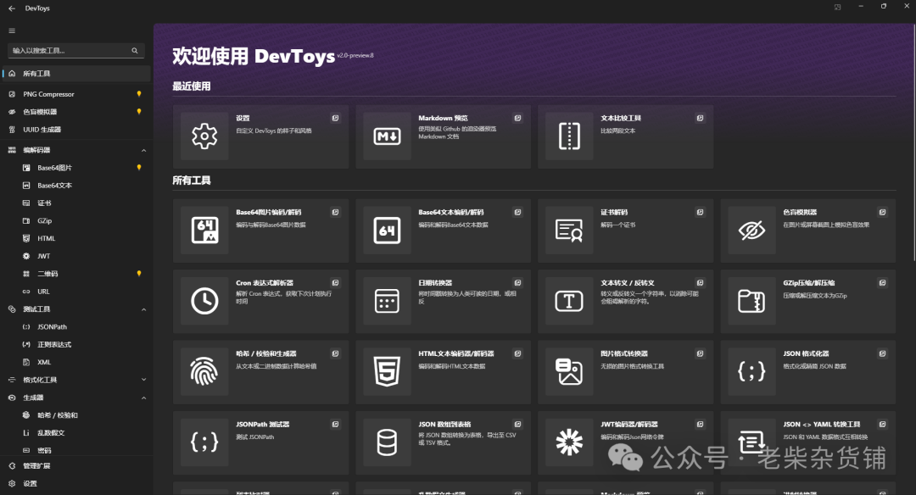Click the braces icon of JSONPath 测试器

(204, 442)
